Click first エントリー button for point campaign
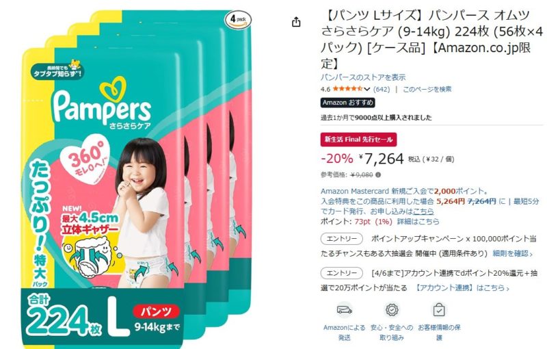 341,239
